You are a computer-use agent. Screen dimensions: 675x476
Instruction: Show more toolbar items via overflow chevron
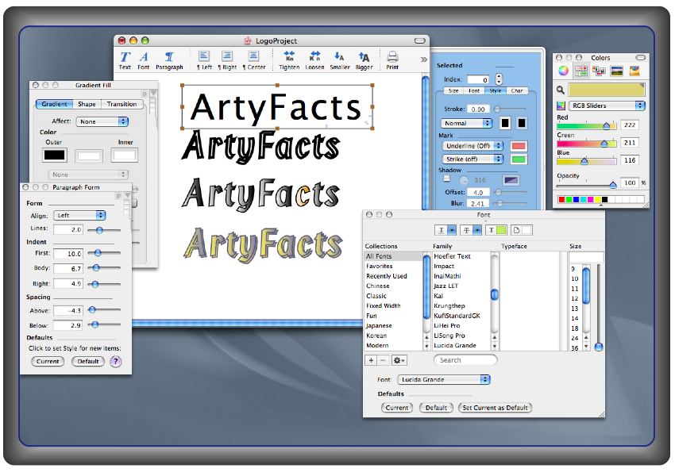tap(423, 59)
